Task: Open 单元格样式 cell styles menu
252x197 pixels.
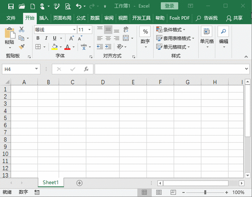Action: click(x=173, y=47)
